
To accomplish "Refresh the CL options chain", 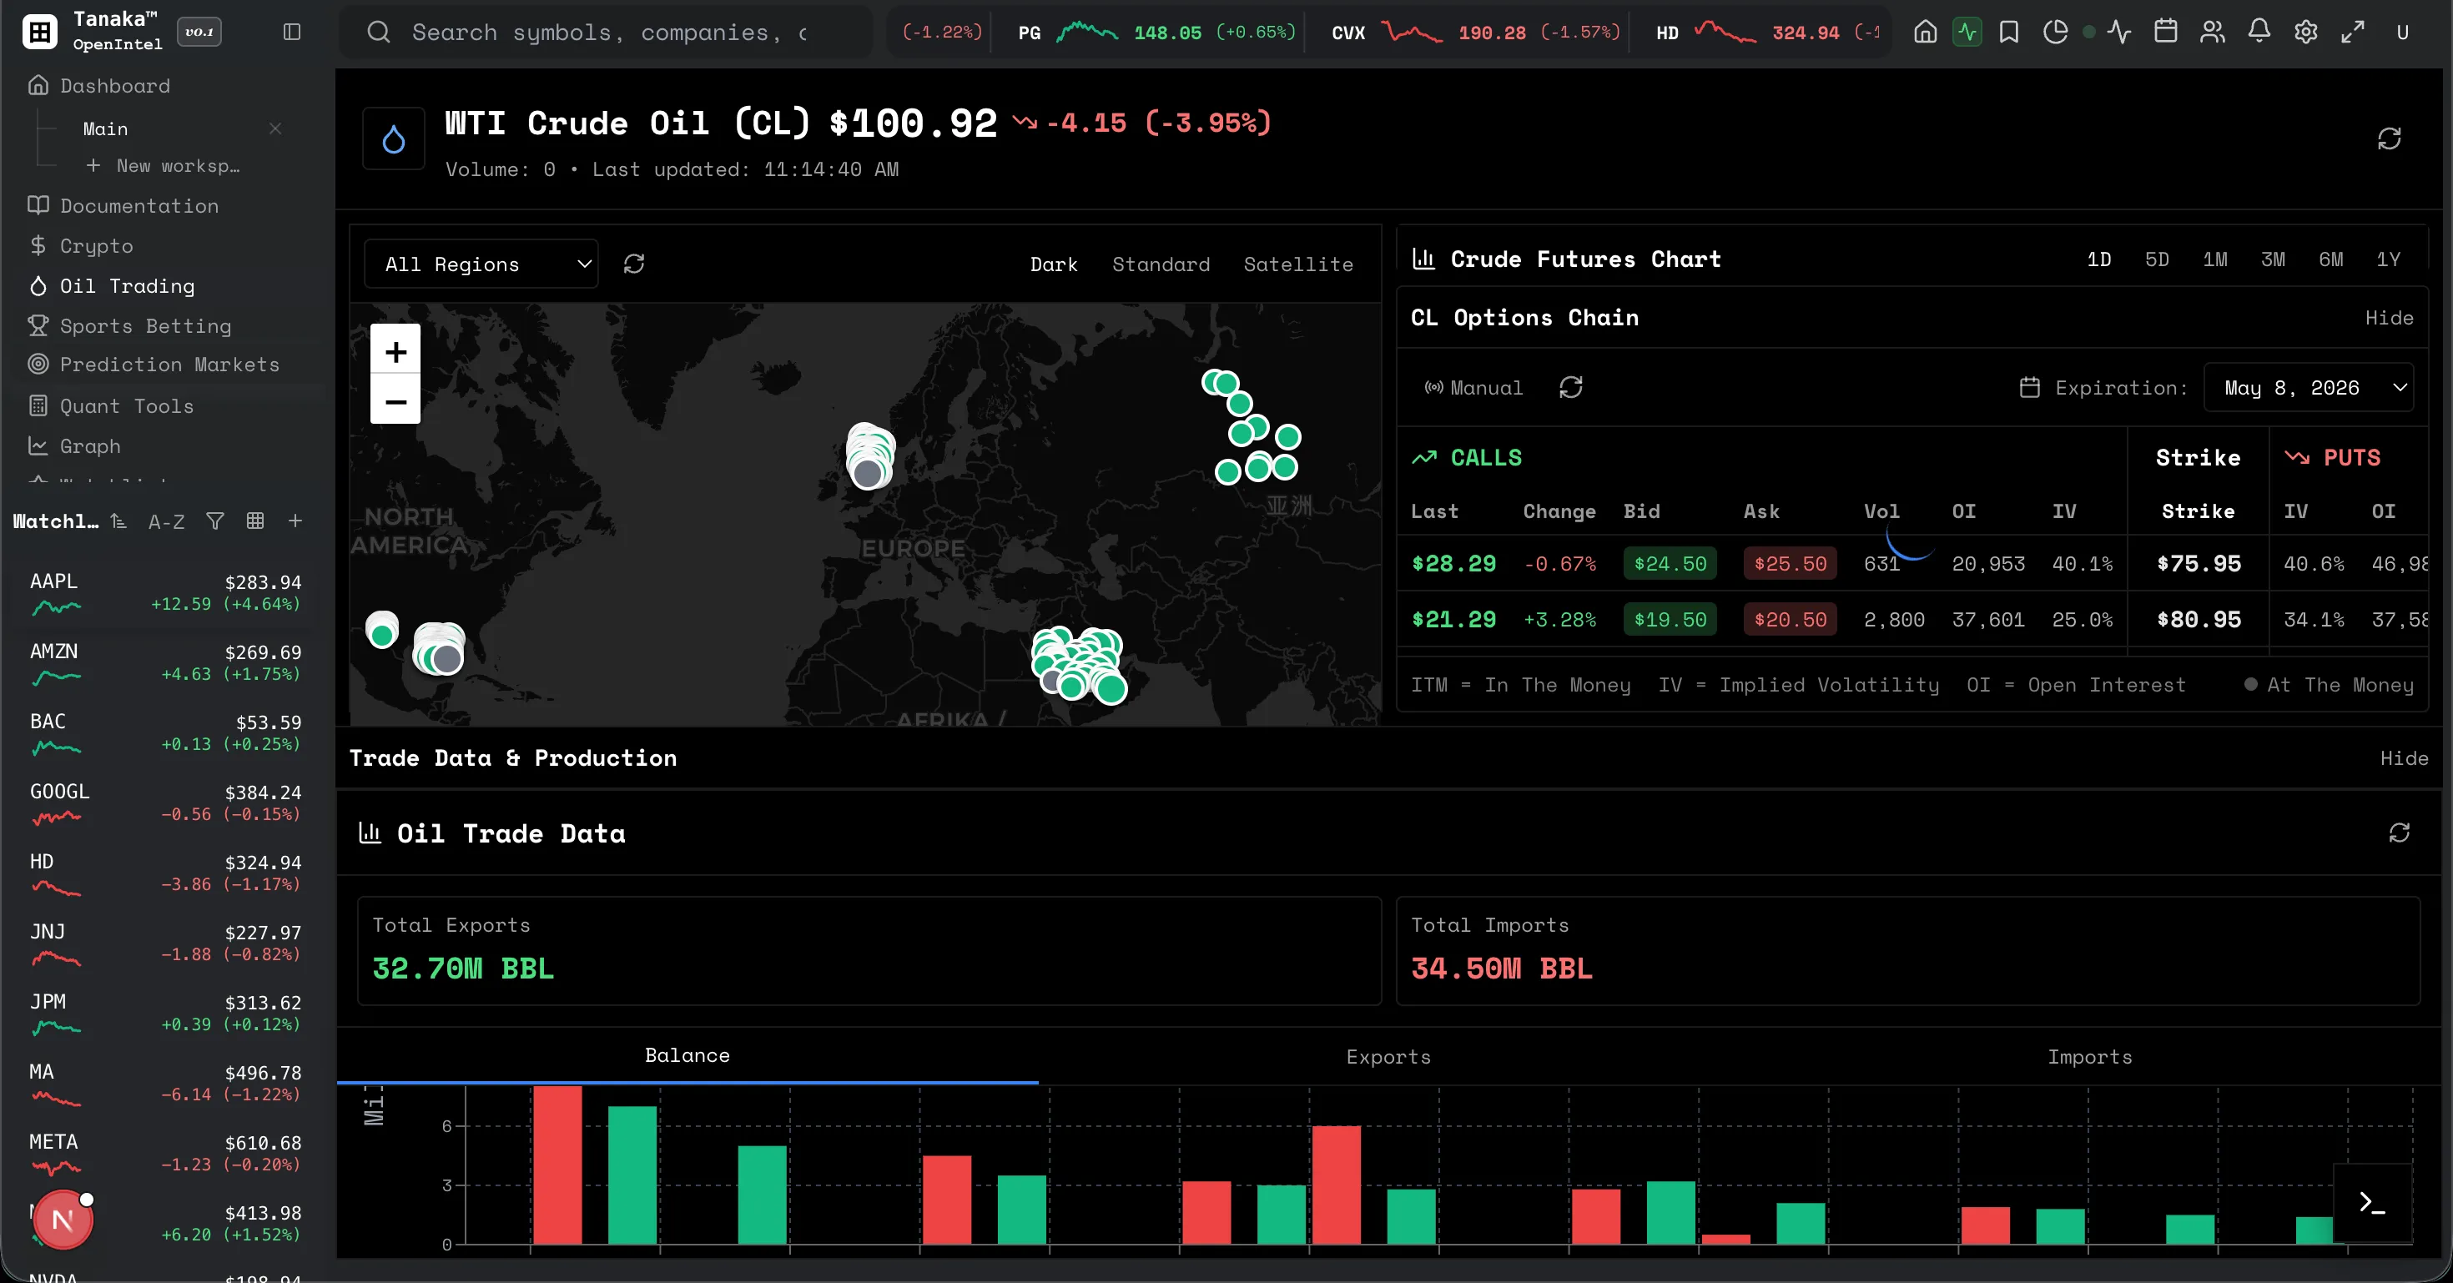I will tap(1571, 387).
